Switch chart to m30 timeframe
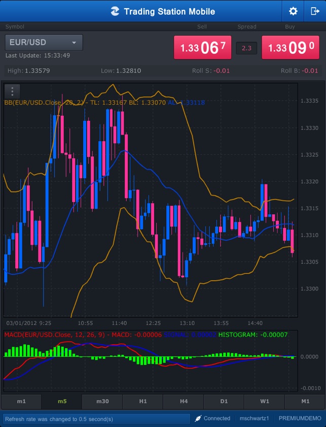This screenshot has height=427, width=326. coord(102,401)
